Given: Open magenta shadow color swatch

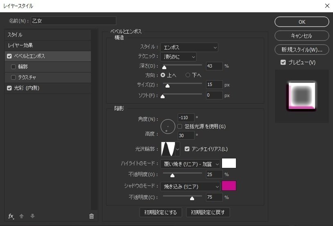Looking at the screenshot, I should [x=229, y=186].
